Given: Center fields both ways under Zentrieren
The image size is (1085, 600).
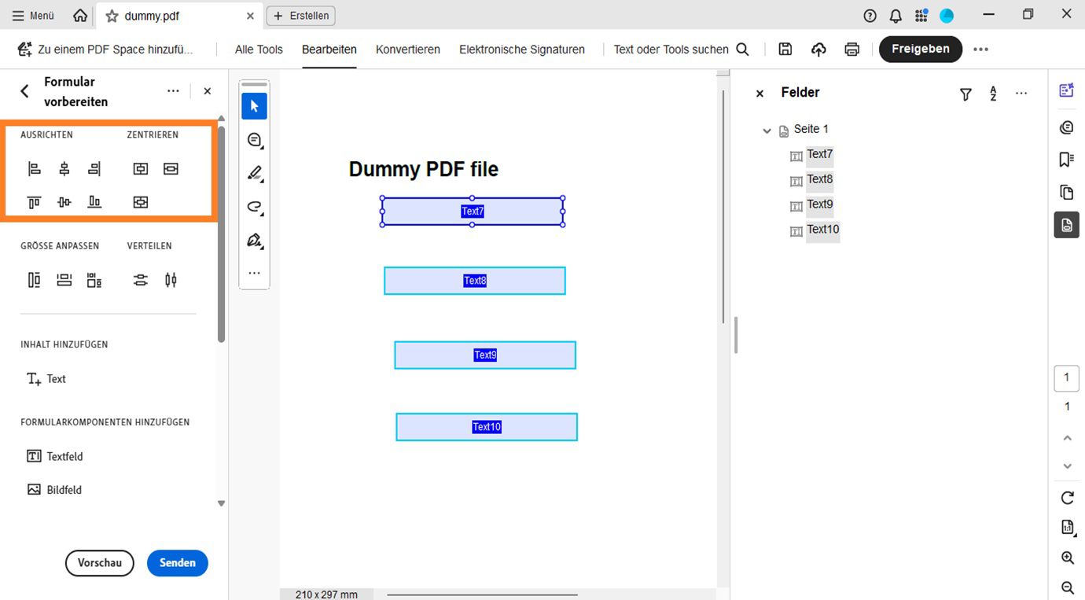Looking at the screenshot, I should click(x=141, y=202).
